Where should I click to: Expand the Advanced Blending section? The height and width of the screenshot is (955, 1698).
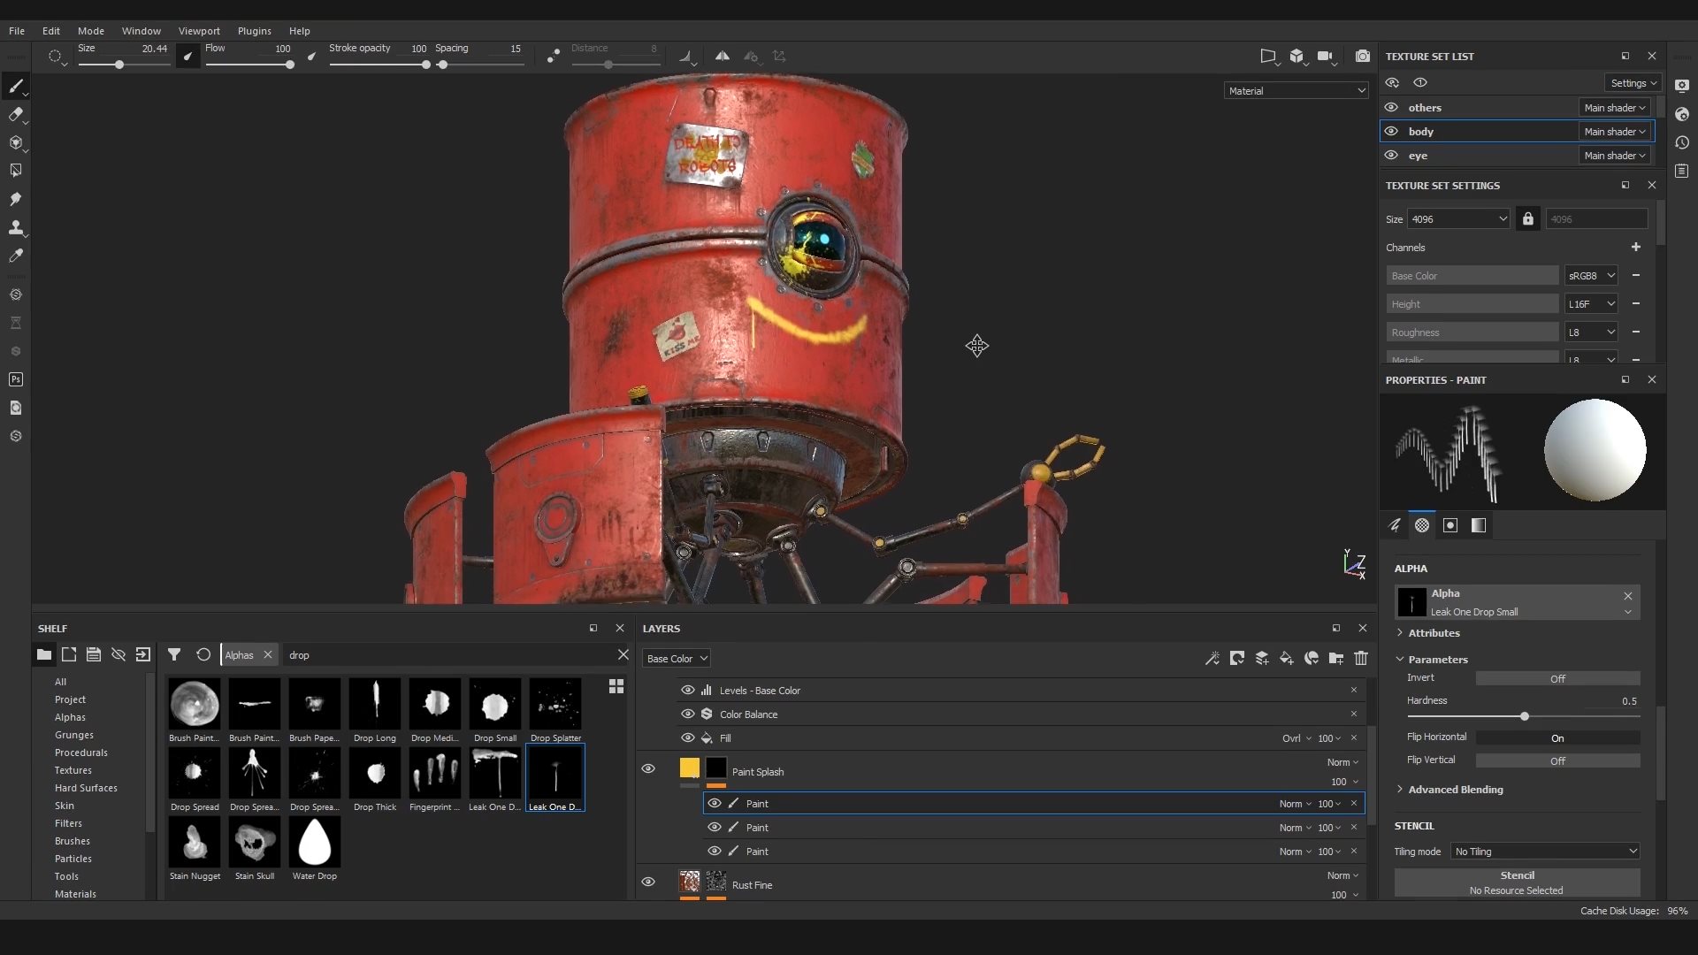point(1455,790)
